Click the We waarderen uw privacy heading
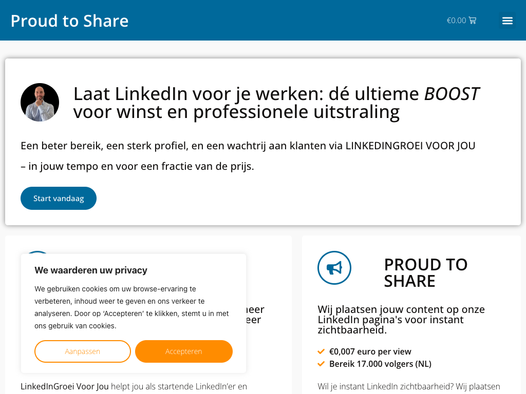The height and width of the screenshot is (394, 526). pos(91,270)
